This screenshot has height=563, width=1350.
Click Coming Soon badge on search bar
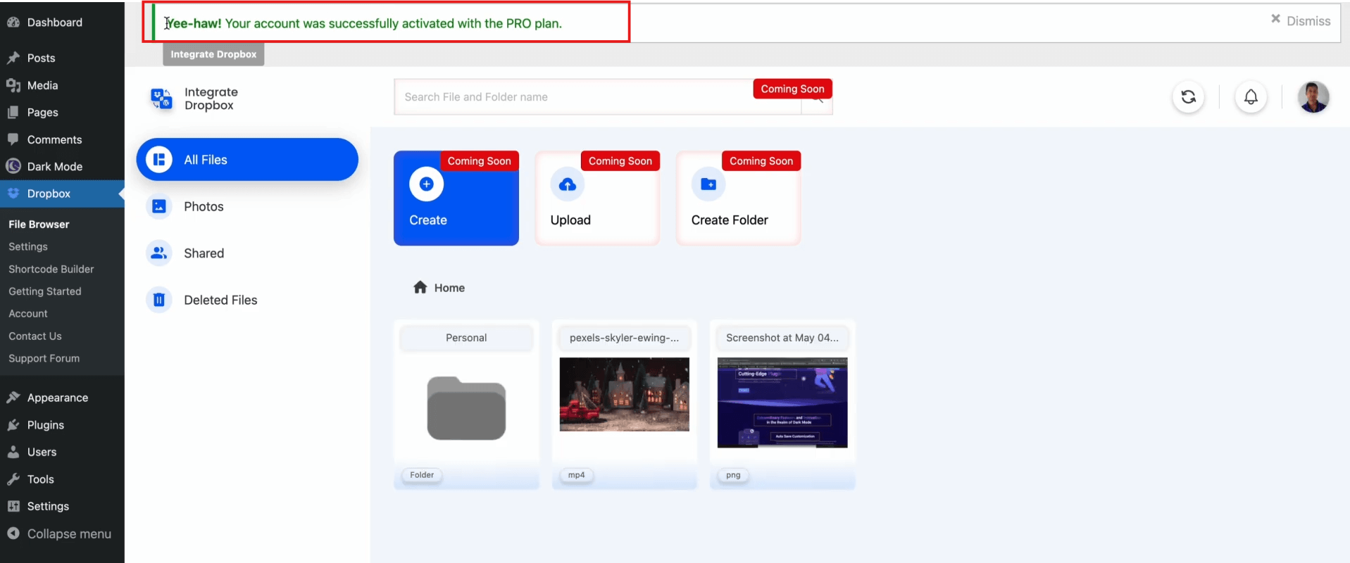793,89
